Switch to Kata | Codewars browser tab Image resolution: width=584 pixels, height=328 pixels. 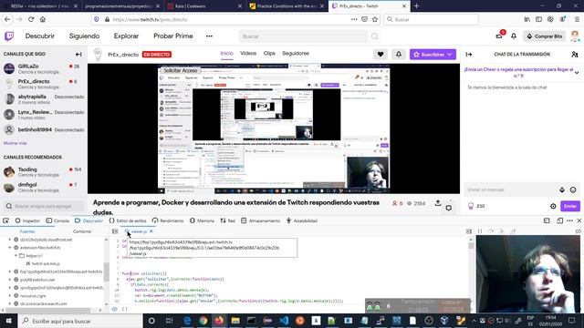(x=203, y=6)
